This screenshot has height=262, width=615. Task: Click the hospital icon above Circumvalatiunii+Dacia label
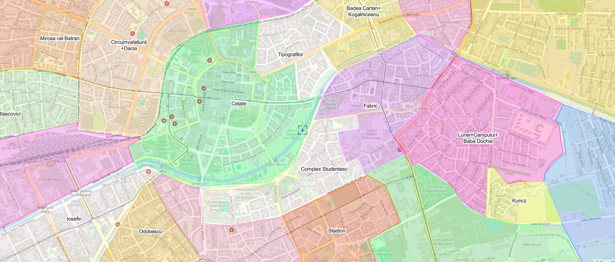(x=132, y=33)
